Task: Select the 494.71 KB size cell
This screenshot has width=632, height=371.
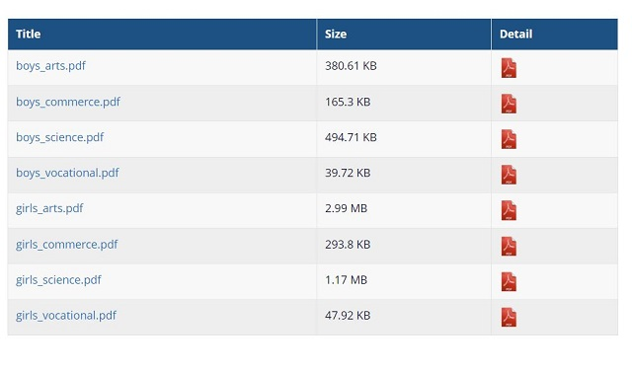Action: 404,139
